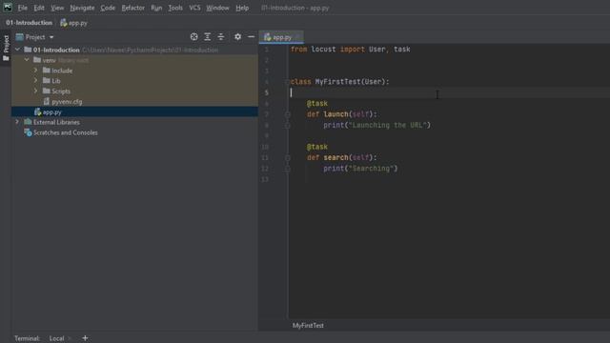610x343 pixels.
Task: Click the PyCharm logo icon
Action: point(8,8)
